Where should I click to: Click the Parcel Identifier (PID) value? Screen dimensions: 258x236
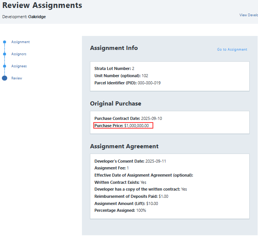[149, 83]
